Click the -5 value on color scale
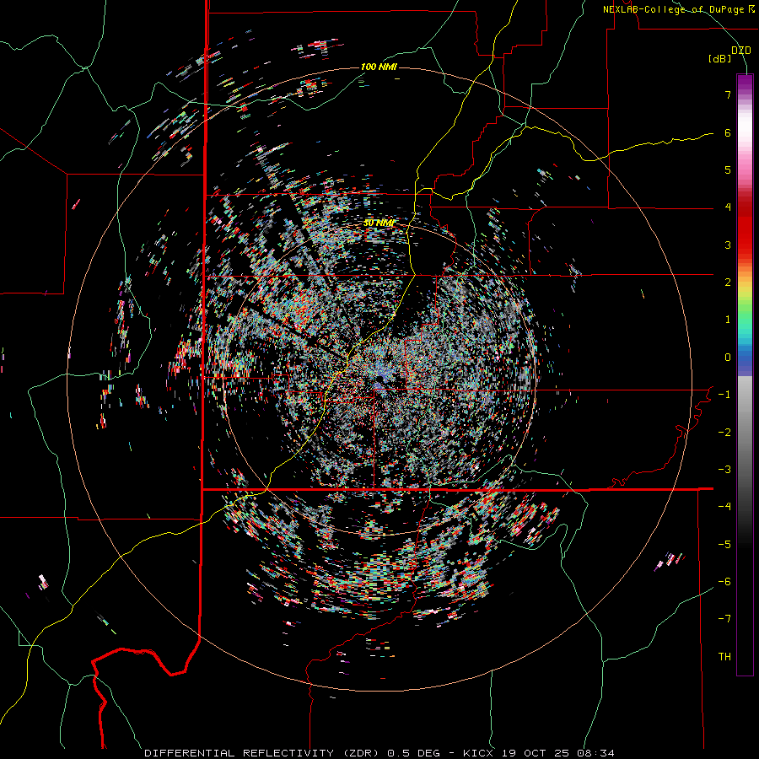 (724, 544)
